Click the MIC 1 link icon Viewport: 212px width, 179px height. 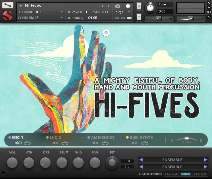27,143
